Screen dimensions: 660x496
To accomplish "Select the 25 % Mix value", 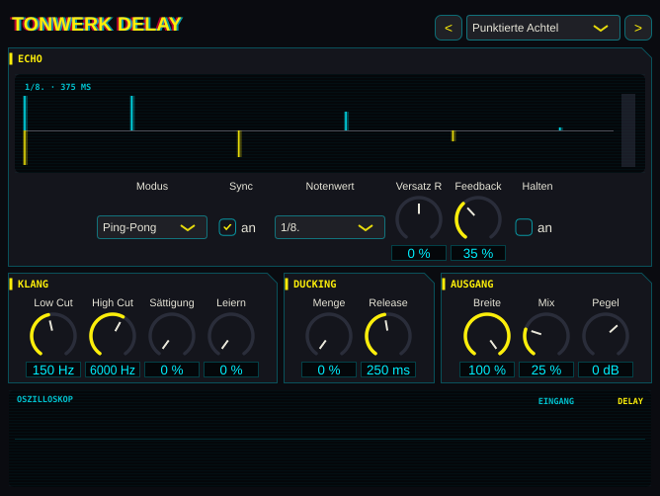I will tap(546, 370).
